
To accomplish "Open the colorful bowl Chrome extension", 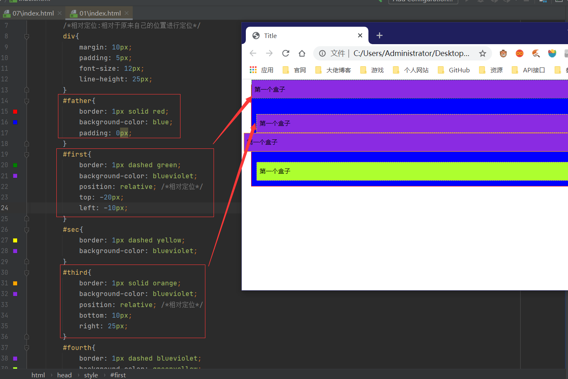I will pos(552,53).
